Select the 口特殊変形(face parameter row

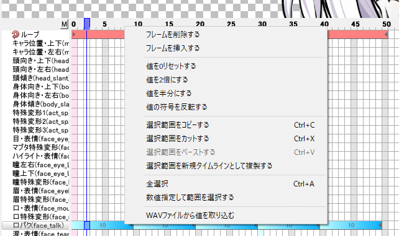(x=41, y=217)
